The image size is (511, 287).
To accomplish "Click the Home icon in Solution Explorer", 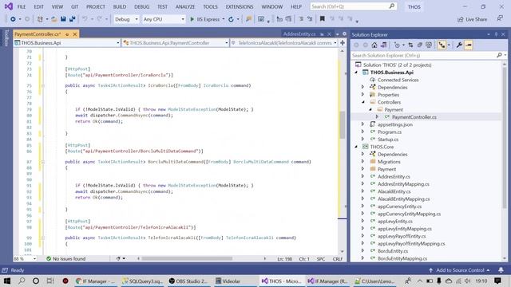I will tap(374, 45).
